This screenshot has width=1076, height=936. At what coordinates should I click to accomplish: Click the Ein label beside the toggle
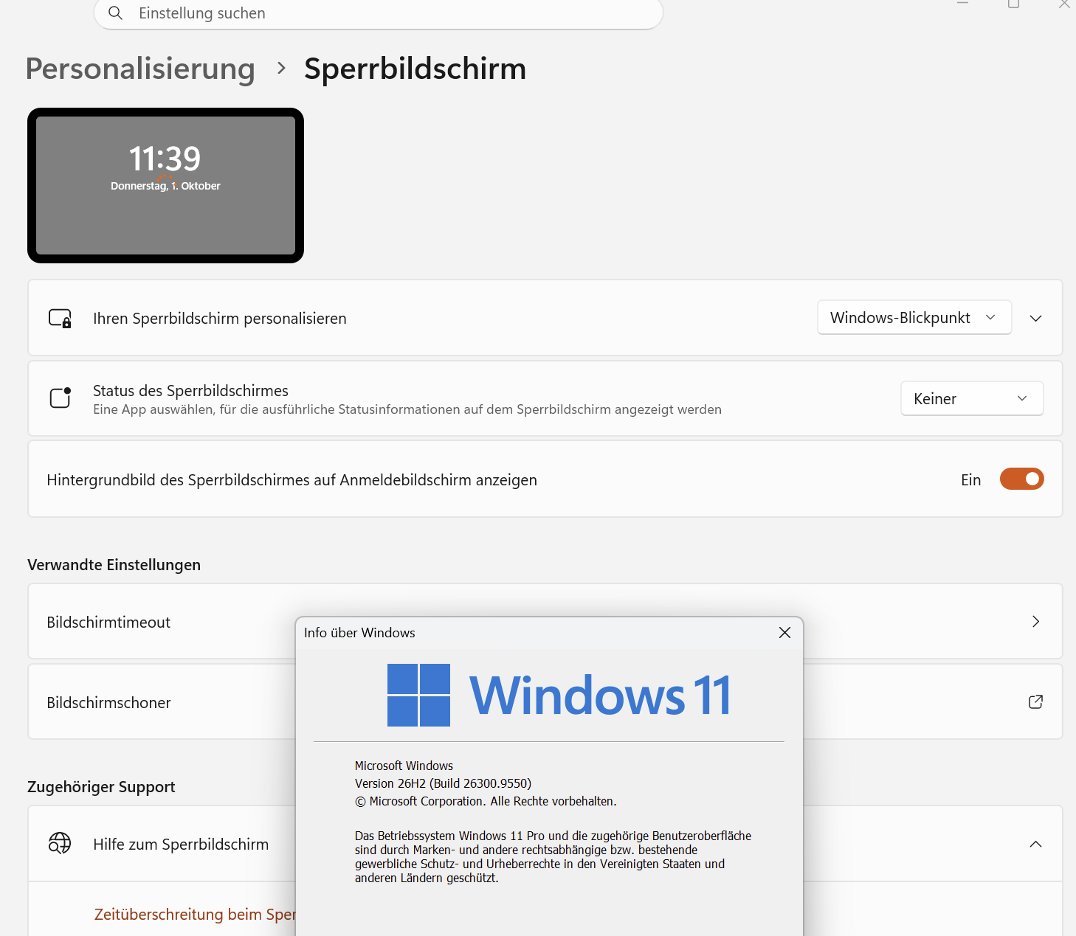(x=971, y=480)
